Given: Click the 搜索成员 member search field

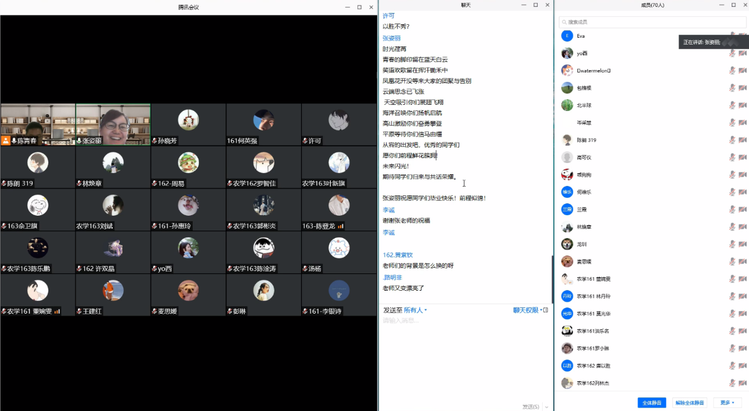Looking at the screenshot, I should [650, 22].
